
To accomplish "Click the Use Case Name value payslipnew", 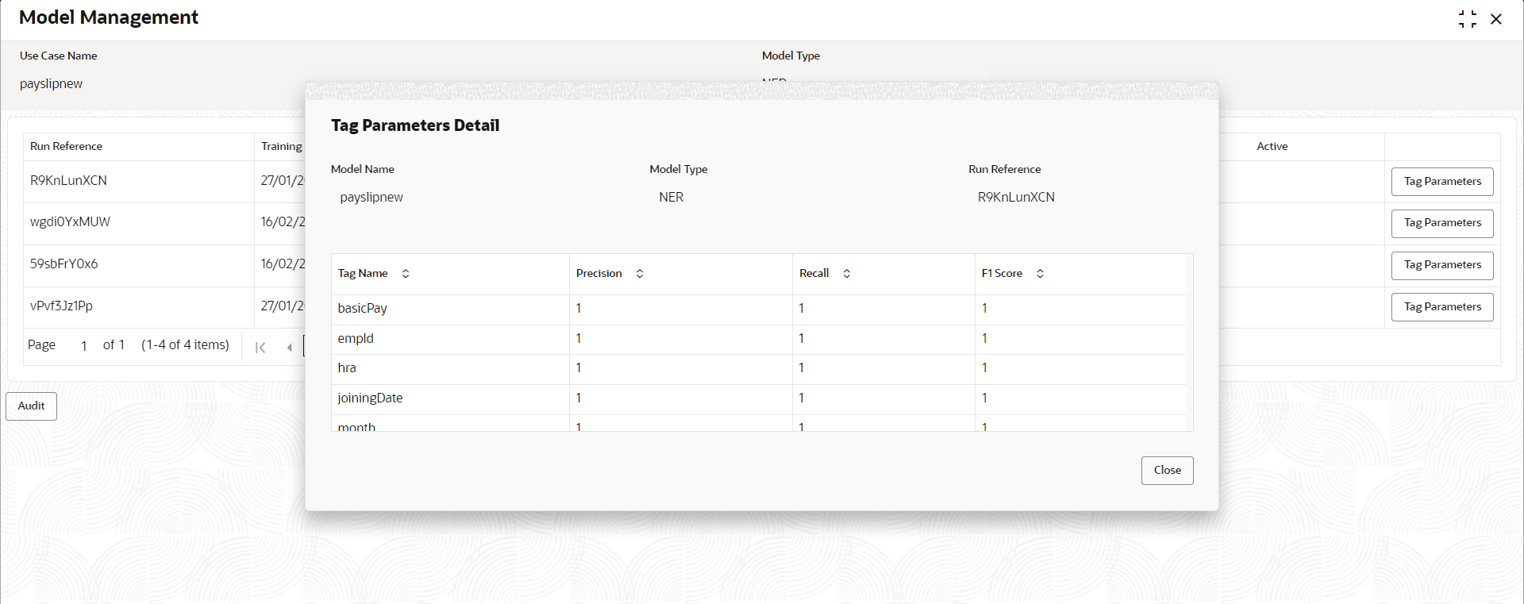I will click(51, 84).
